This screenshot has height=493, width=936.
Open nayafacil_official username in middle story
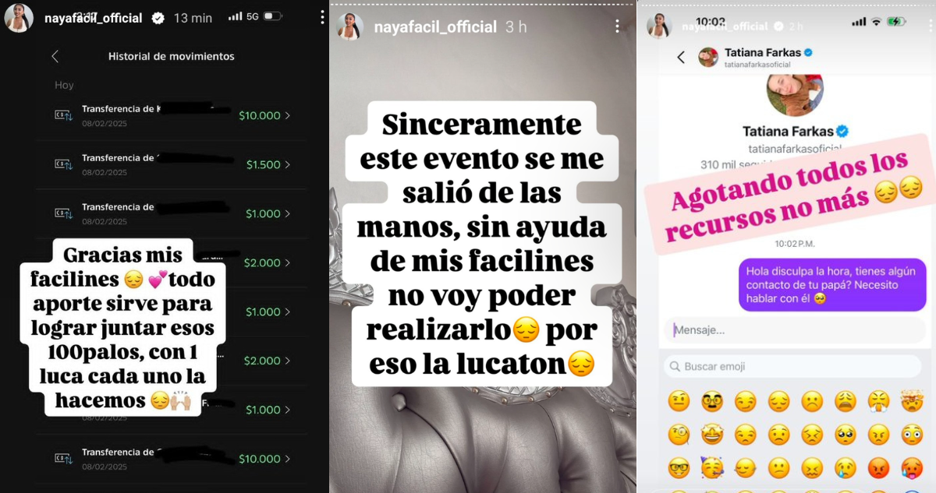point(435,26)
